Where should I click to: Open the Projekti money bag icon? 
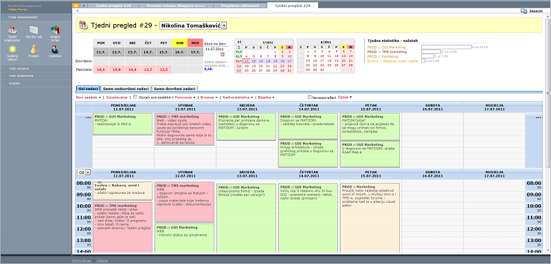pos(34,49)
